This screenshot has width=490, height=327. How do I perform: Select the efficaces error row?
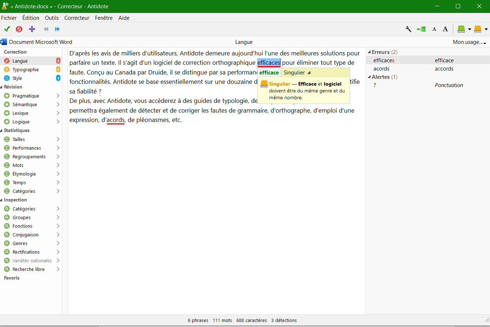(428, 60)
